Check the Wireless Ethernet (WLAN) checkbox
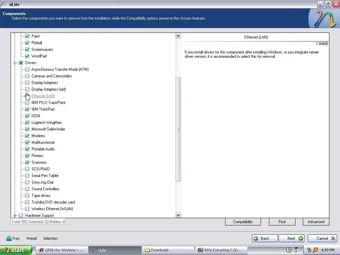Viewport: 340px width, 255px height. [x=27, y=209]
